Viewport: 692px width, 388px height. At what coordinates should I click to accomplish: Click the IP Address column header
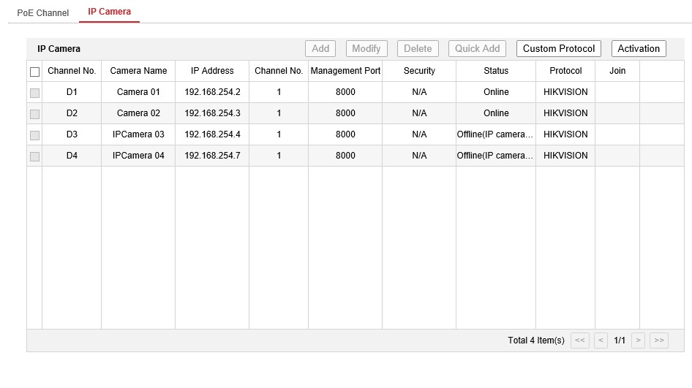coord(212,71)
